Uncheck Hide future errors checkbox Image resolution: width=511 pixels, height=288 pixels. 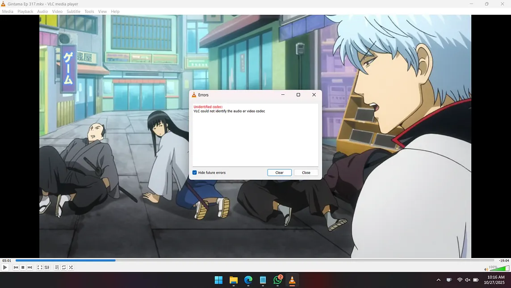coord(195,173)
